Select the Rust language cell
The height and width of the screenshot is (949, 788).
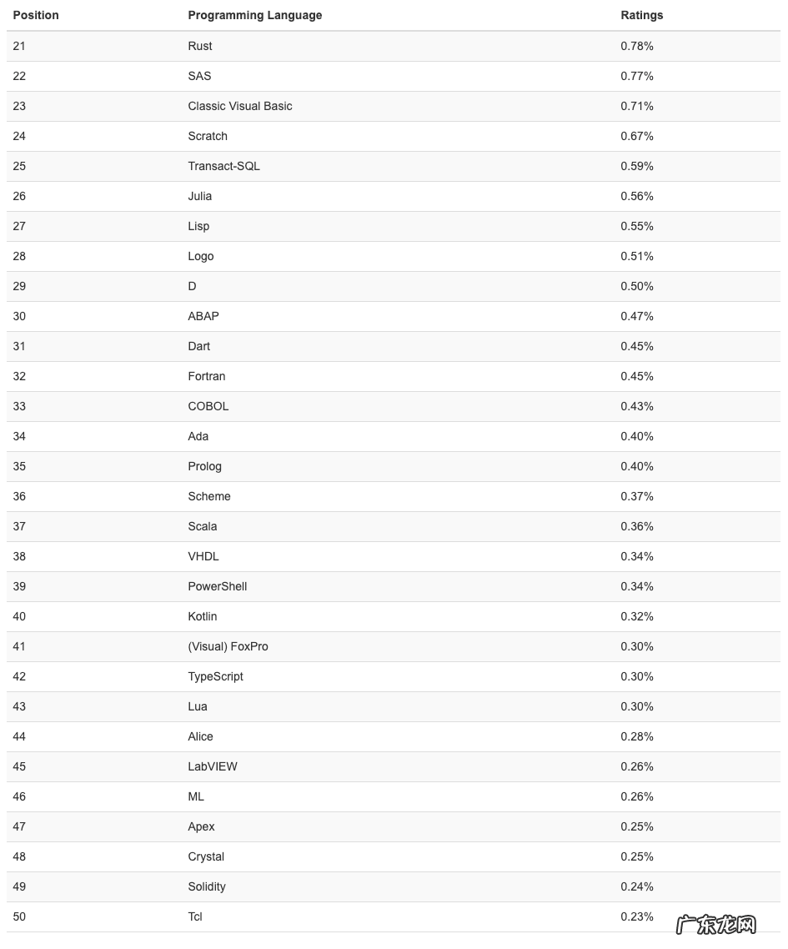pos(200,46)
